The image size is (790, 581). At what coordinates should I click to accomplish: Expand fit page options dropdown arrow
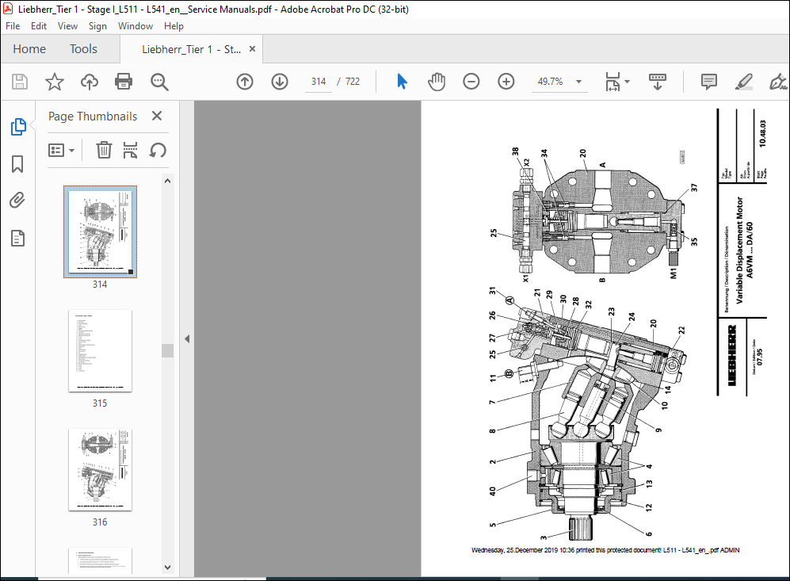pyautogui.click(x=628, y=82)
